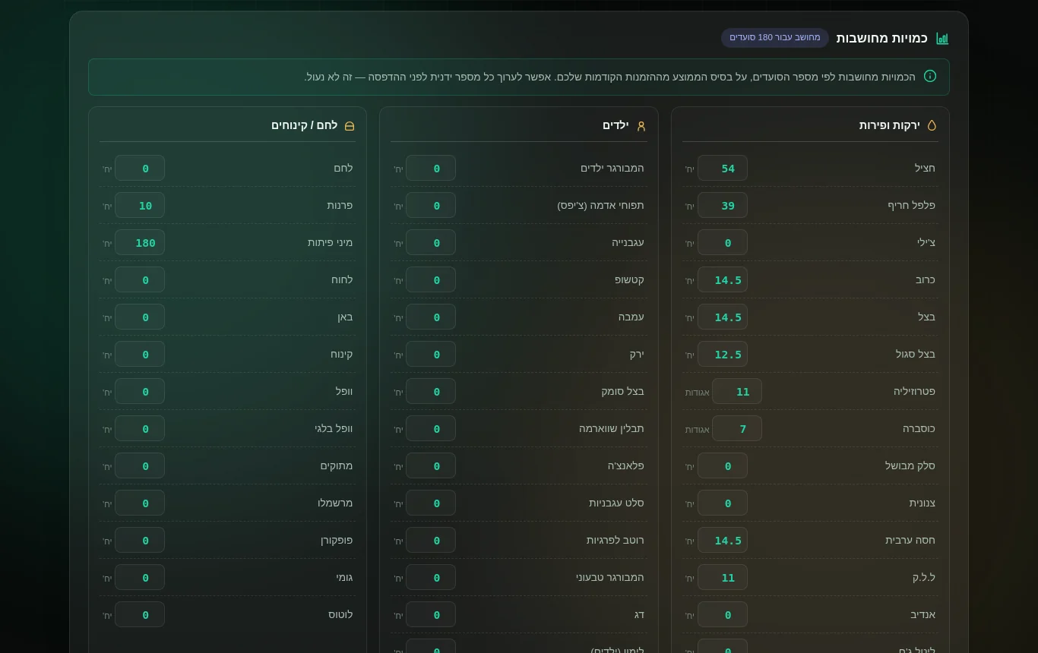The width and height of the screenshot is (1038, 653).
Task: Click the ילדים section title
Action: tap(616, 125)
